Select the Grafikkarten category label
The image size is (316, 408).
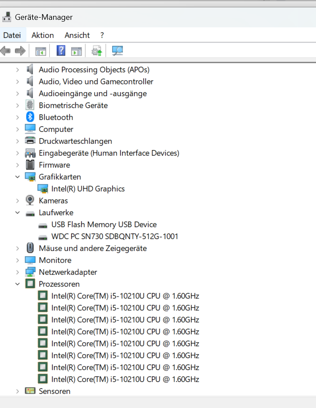pyautogui.click(x=60, y=177)
